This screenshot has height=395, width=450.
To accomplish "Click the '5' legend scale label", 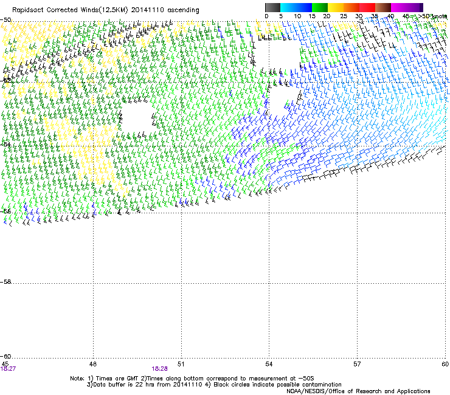I will click(281, 16).
